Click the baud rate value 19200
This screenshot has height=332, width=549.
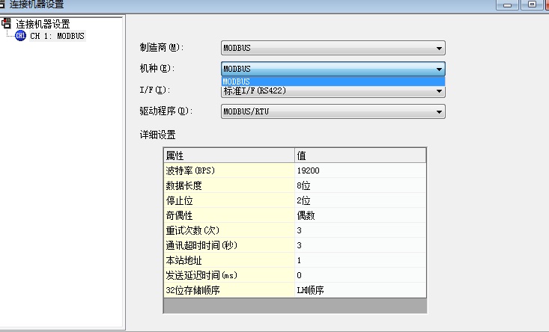pyautogui.click(x=360, y=170)
